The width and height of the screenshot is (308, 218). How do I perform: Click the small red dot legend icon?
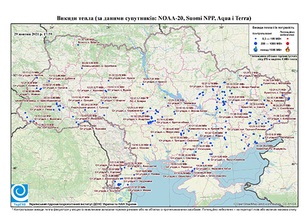pyautogui.click(x=287, y=39)
